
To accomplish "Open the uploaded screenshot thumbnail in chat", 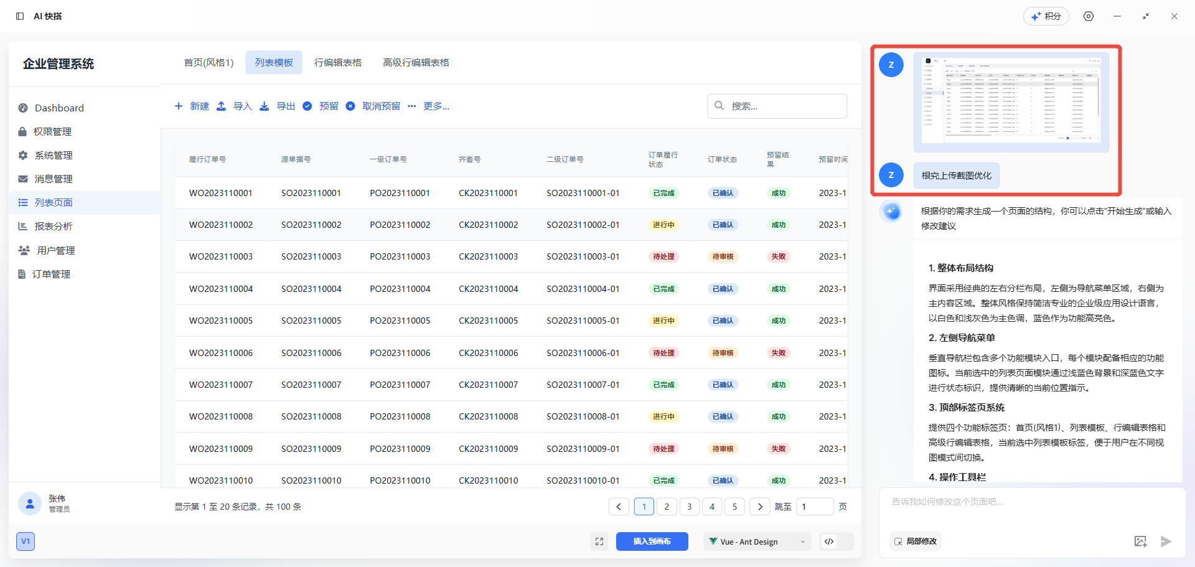I will pos(1011,103).
